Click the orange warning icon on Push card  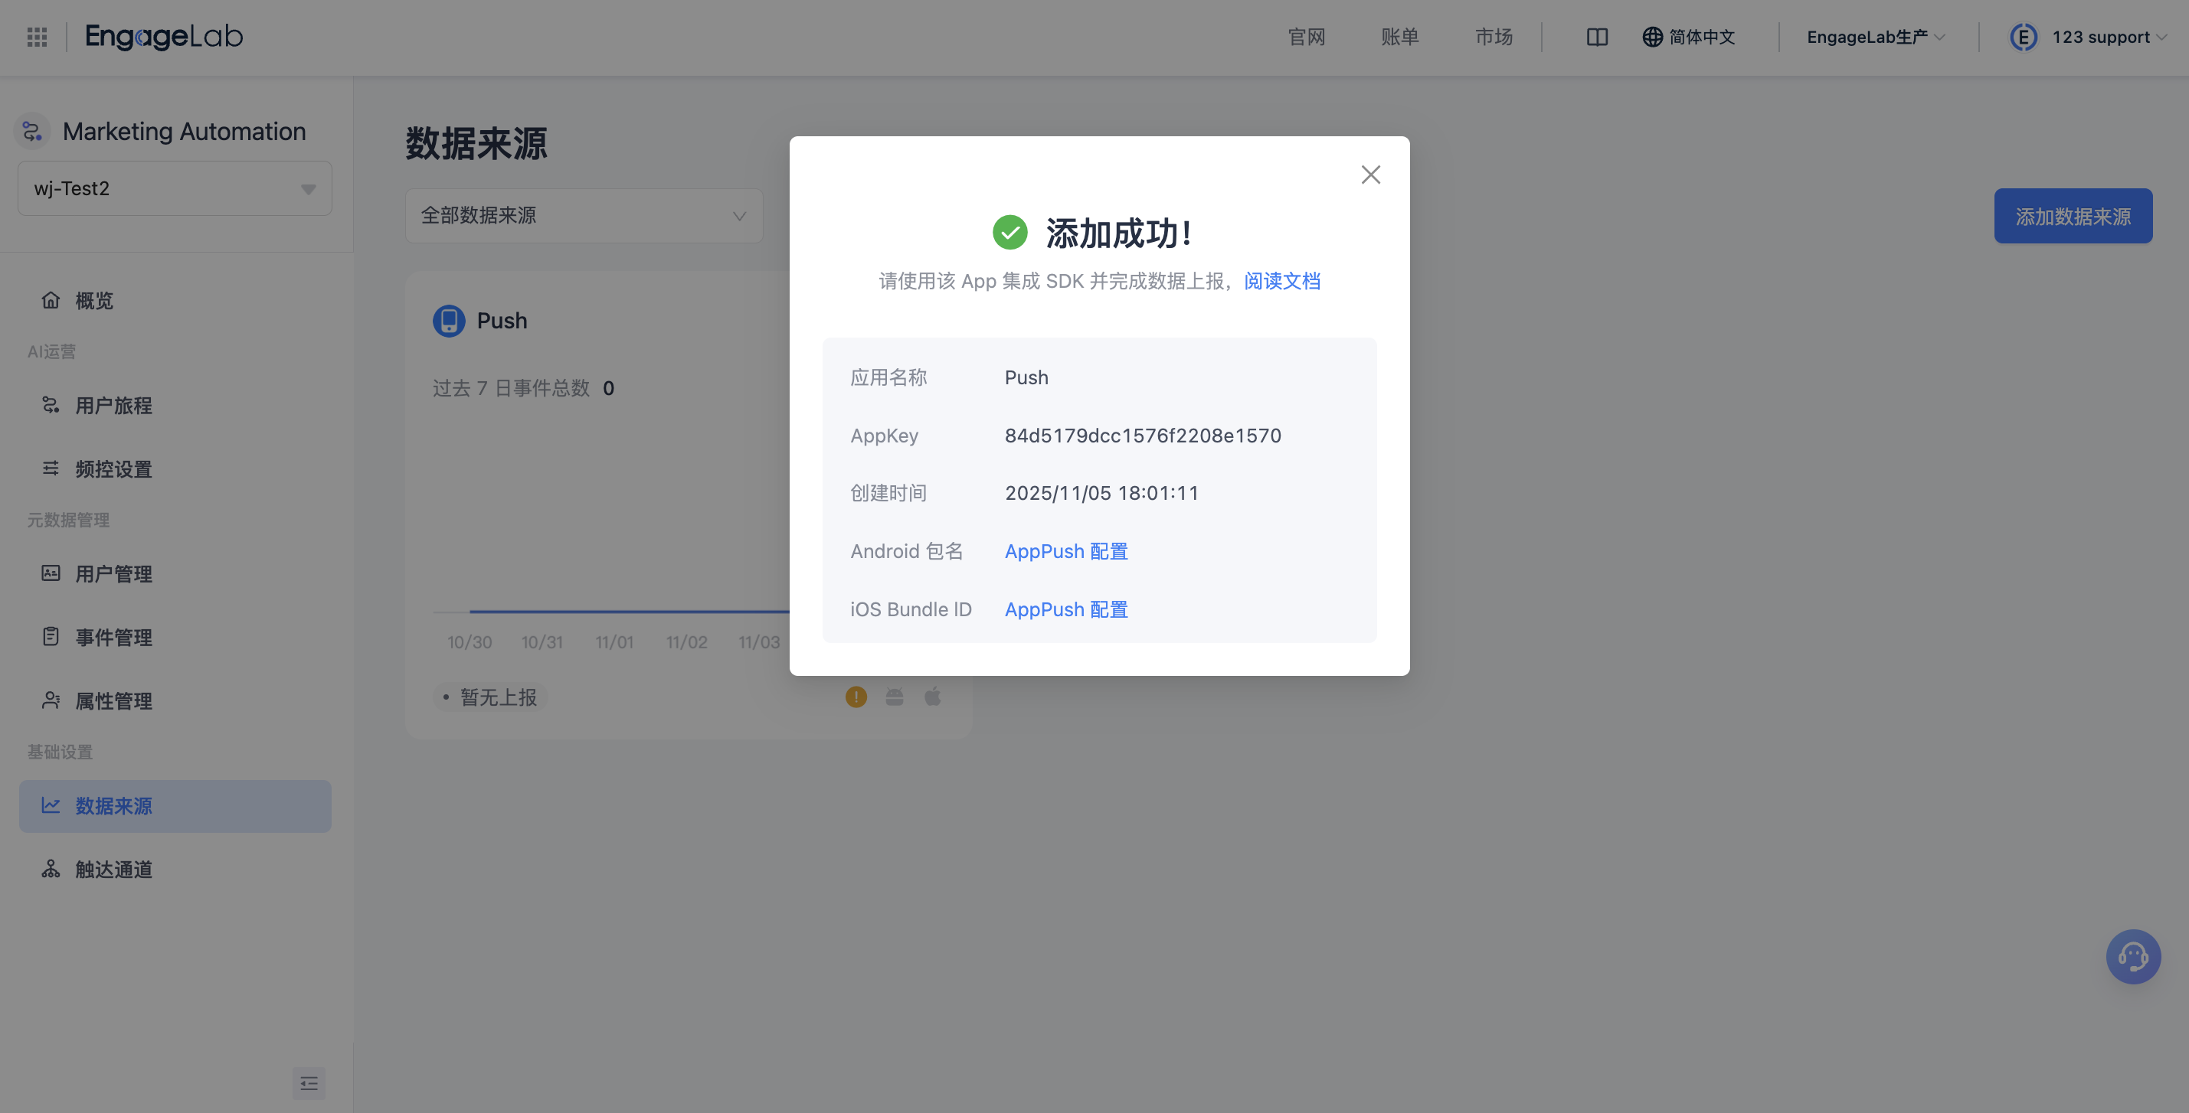856,697
